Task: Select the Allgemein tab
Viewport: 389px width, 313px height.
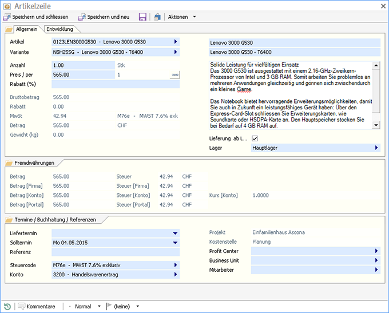Action: [x=26, y=29]
